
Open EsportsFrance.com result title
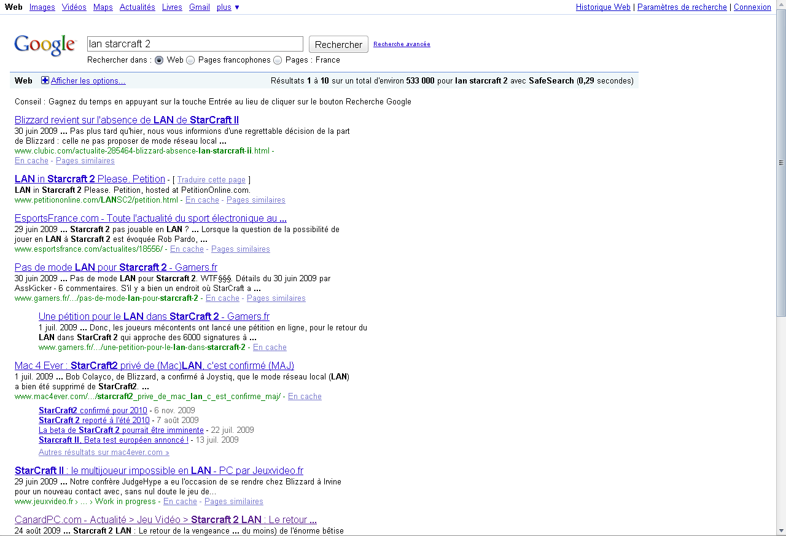[x=150, y=219]
